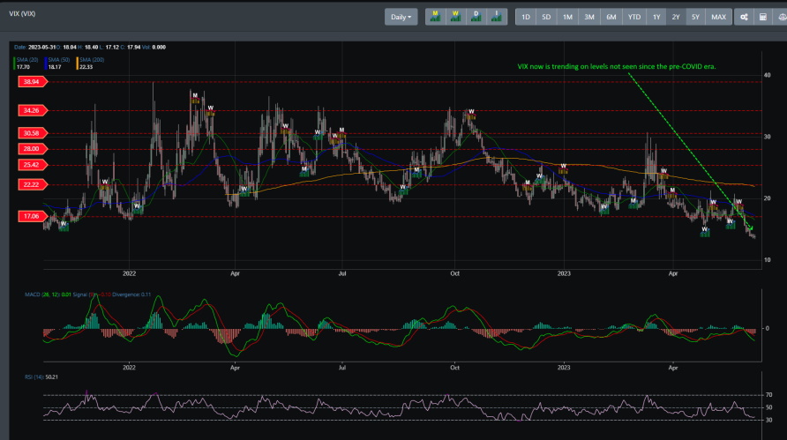This screenshot has width=787, height=440.
Task: Click the calculator icon in toolbar
Action: tap(762, 17)
